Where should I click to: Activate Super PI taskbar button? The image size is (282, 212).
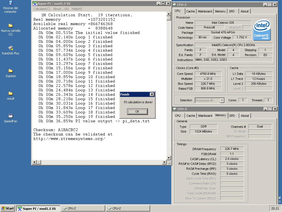pyautogui.click(x=38, y=208)
